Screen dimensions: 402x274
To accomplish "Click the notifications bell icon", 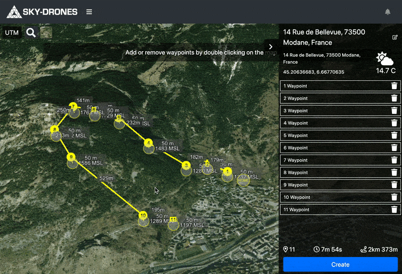I will point(388,12).
